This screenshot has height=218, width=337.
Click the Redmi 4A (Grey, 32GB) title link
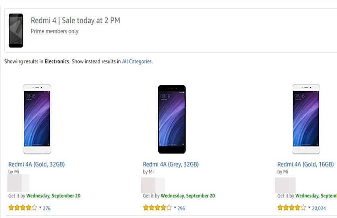tap(171, 164)
